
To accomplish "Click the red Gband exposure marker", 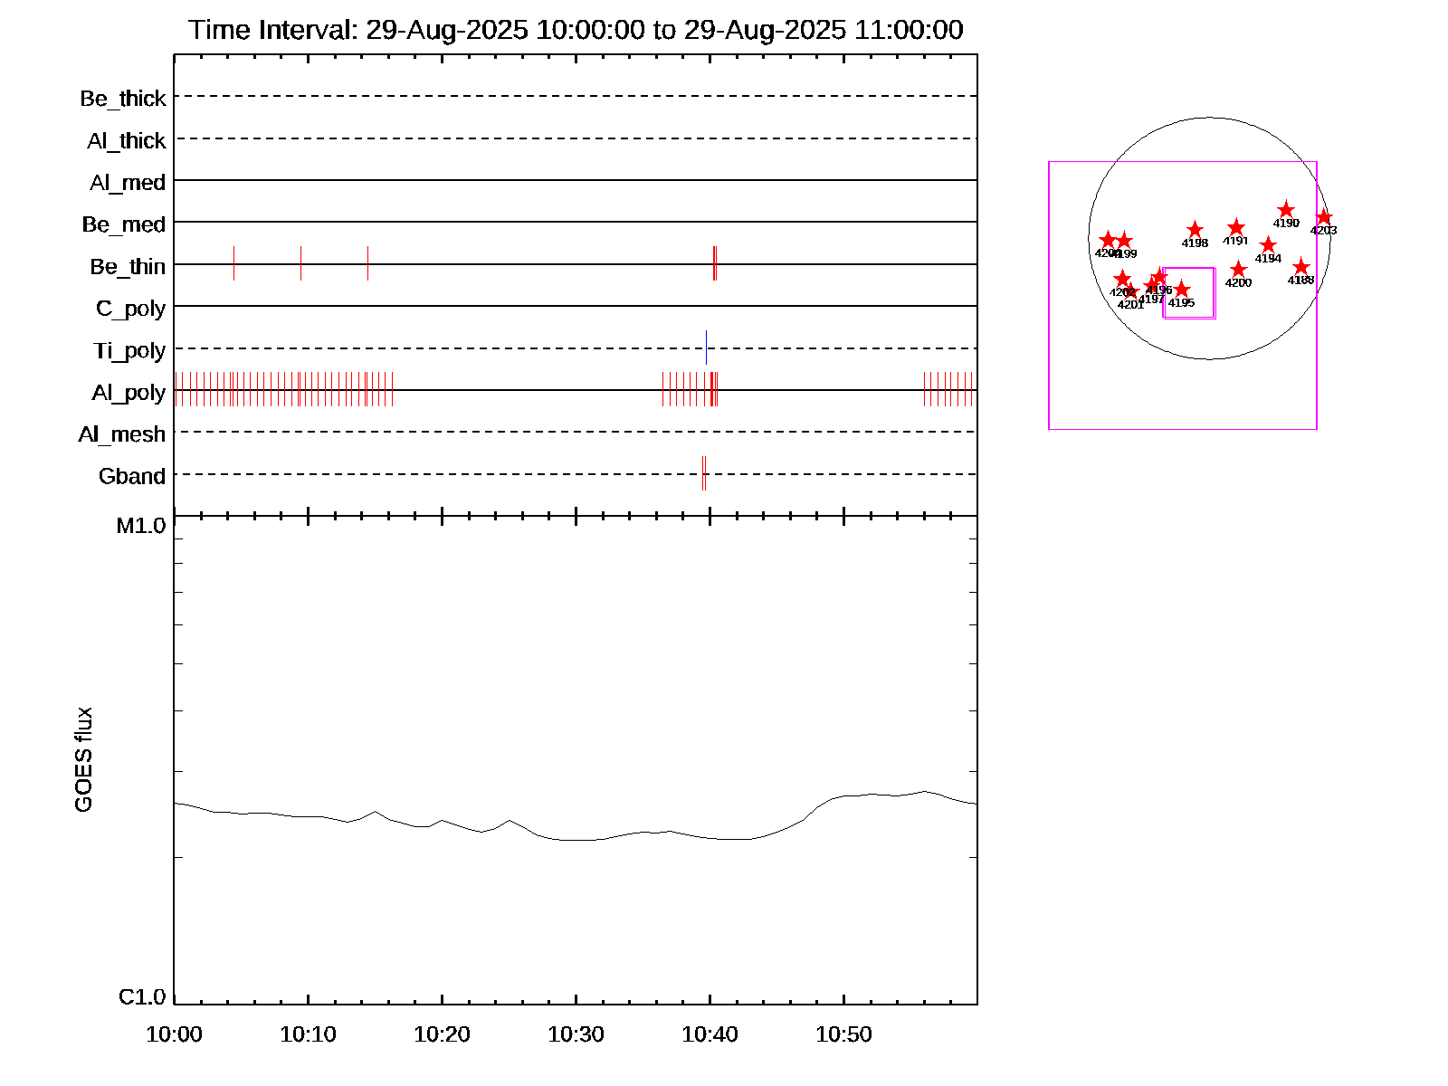I will click(703, 473).
